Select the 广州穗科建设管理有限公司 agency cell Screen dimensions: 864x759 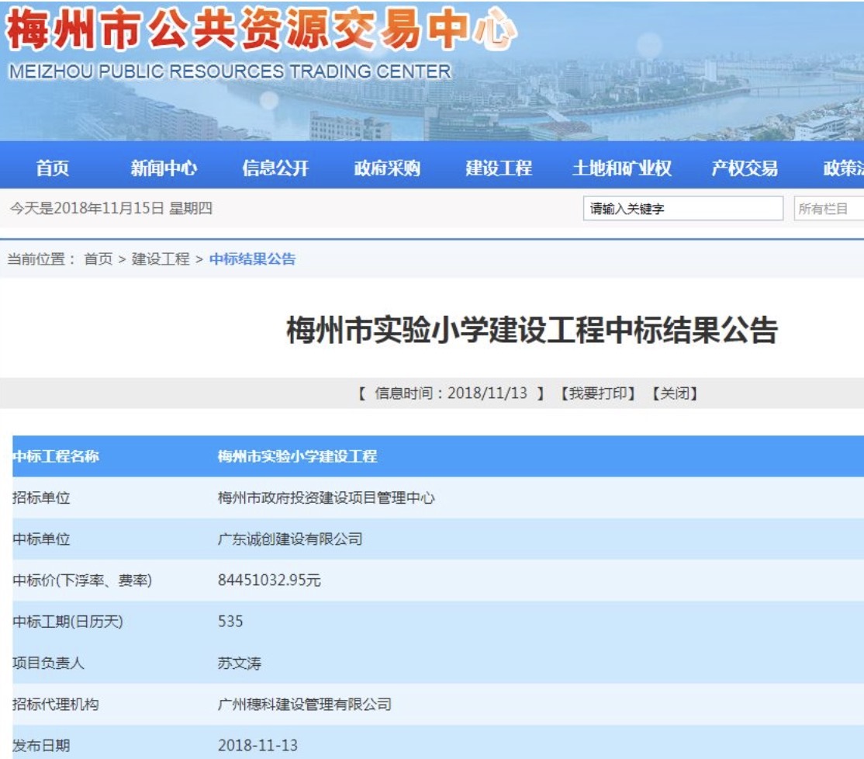(x=304, y=705)
